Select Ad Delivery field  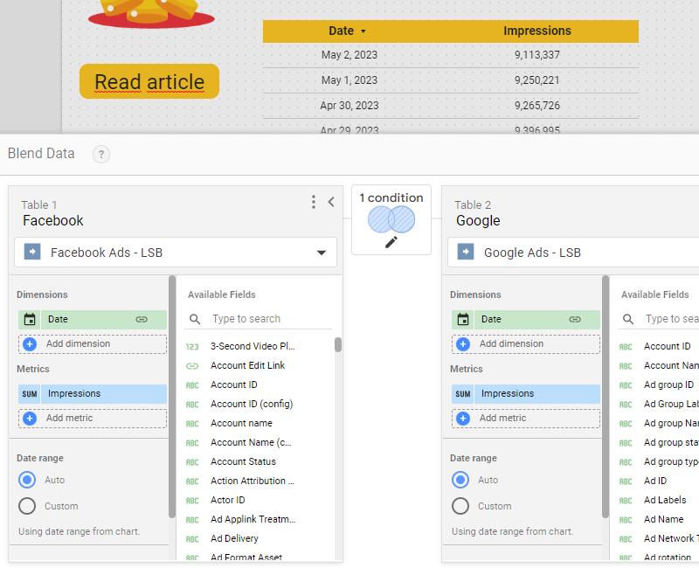click(x=234, y=538)
